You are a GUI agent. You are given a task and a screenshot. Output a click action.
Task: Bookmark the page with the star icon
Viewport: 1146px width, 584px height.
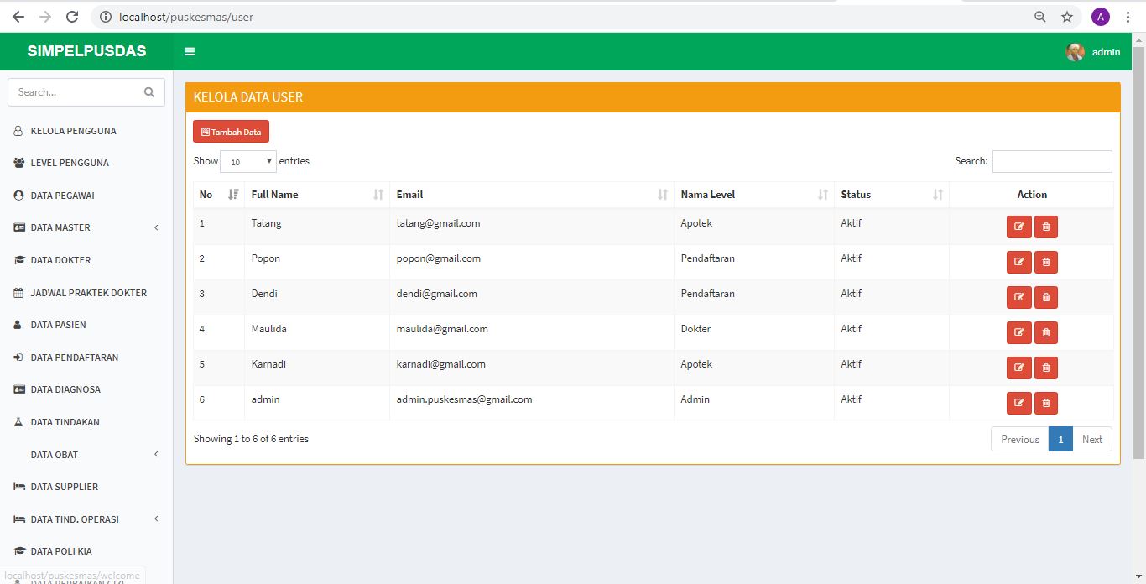click(x=1067, y=17)
